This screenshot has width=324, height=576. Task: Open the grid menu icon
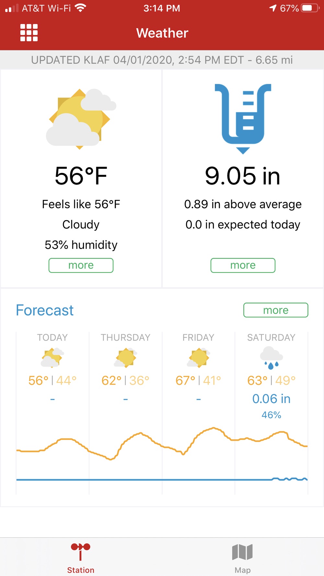click(29, 33)
